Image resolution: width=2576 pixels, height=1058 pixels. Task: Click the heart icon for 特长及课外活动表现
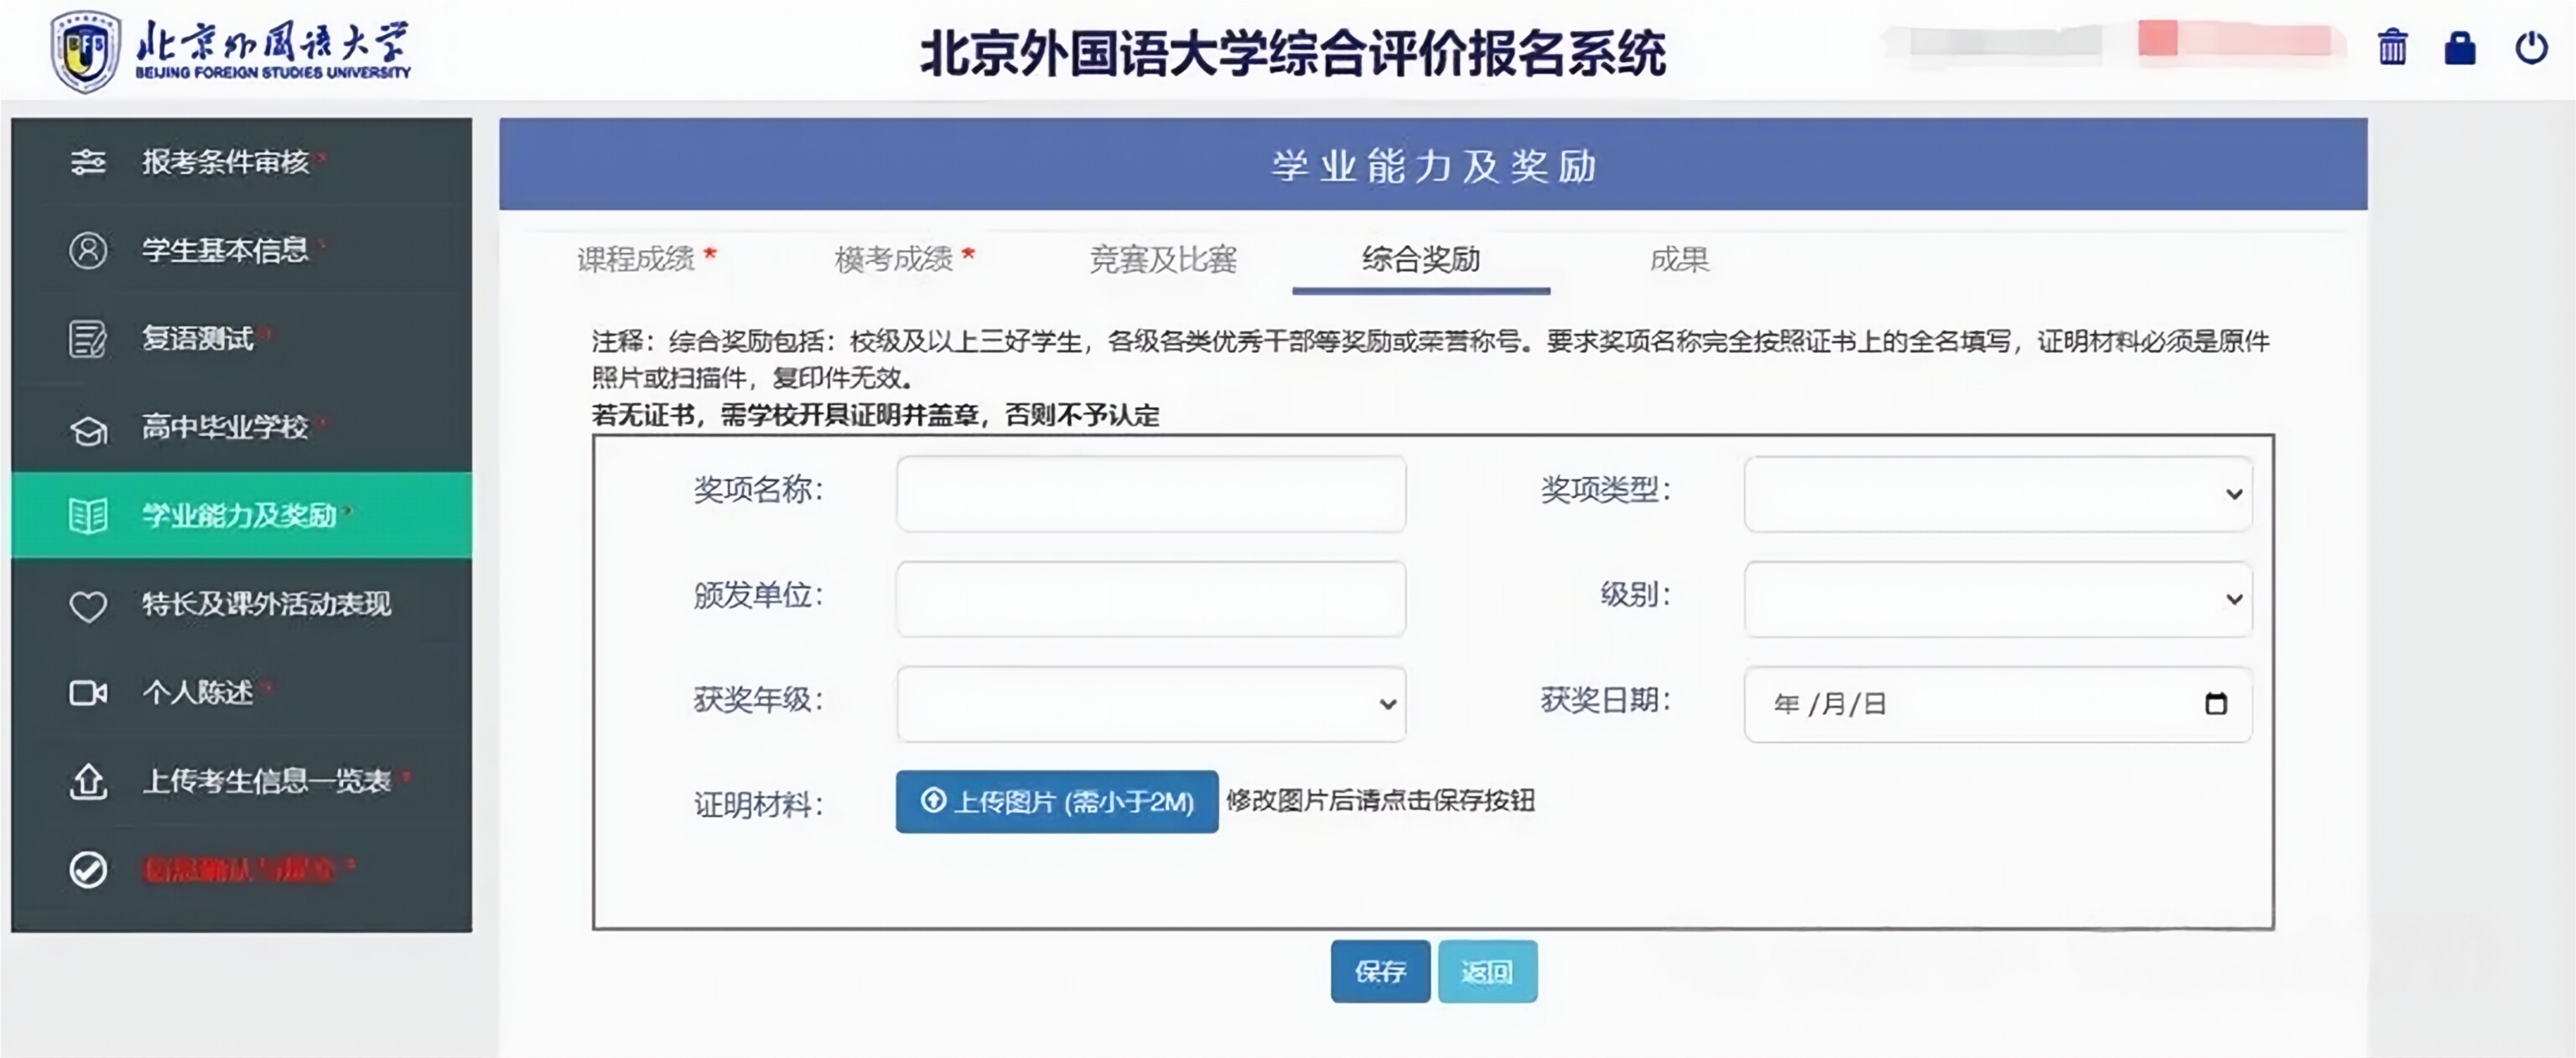click(x=88, y=605)
